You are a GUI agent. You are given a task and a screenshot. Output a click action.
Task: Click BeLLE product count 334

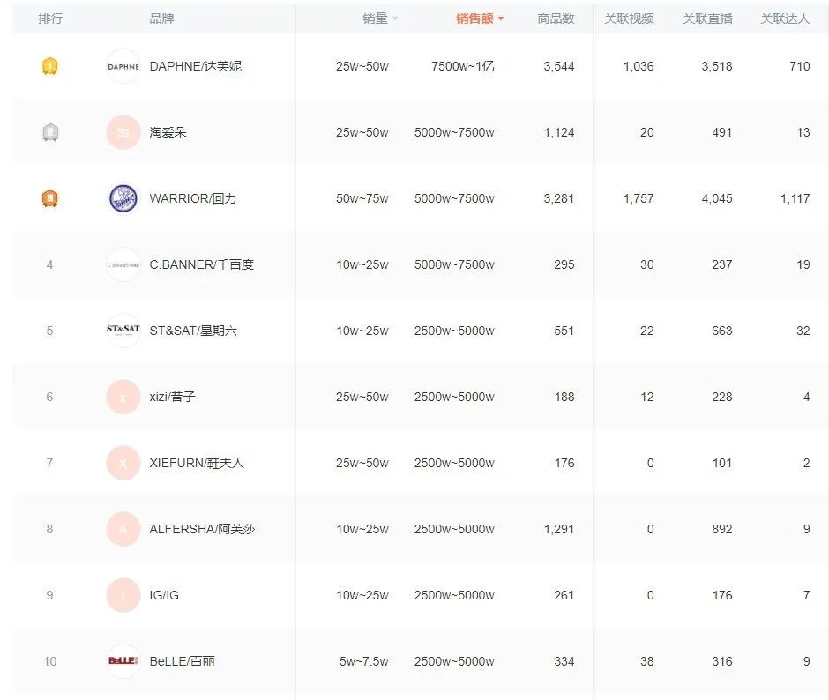(x=564, y=661)
